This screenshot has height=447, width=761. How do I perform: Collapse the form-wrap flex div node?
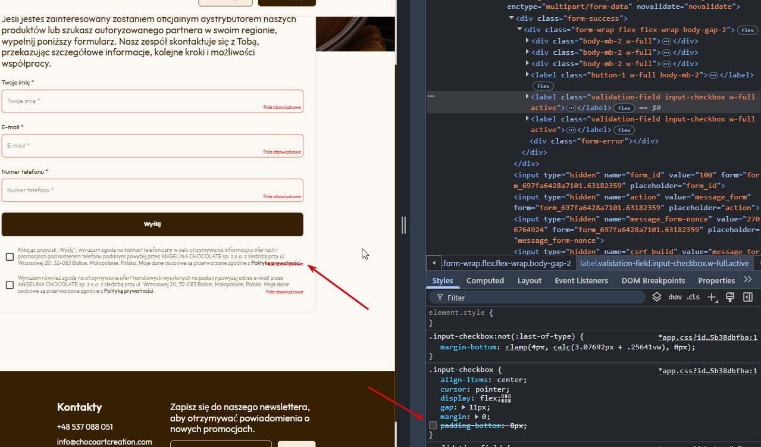point(519,30)
